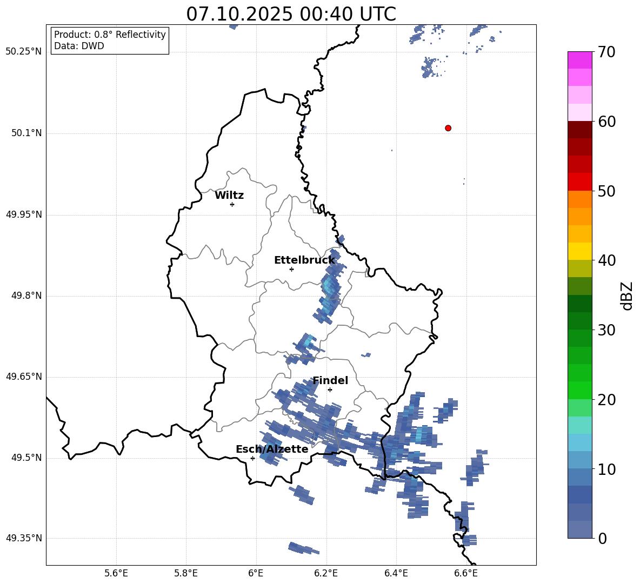640x584 pixels.
Task: Click the colorbar tick label 0
Action: pyautogui.click(x=602, y=538)
